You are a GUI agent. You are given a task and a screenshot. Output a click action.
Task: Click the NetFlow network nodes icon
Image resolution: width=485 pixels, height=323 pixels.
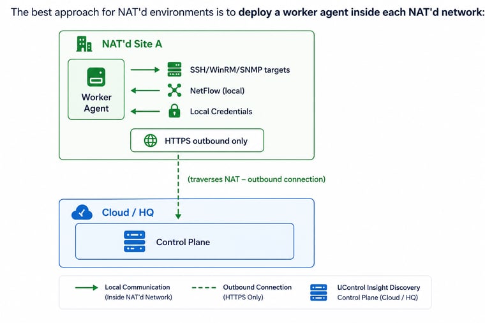point(174,91)
